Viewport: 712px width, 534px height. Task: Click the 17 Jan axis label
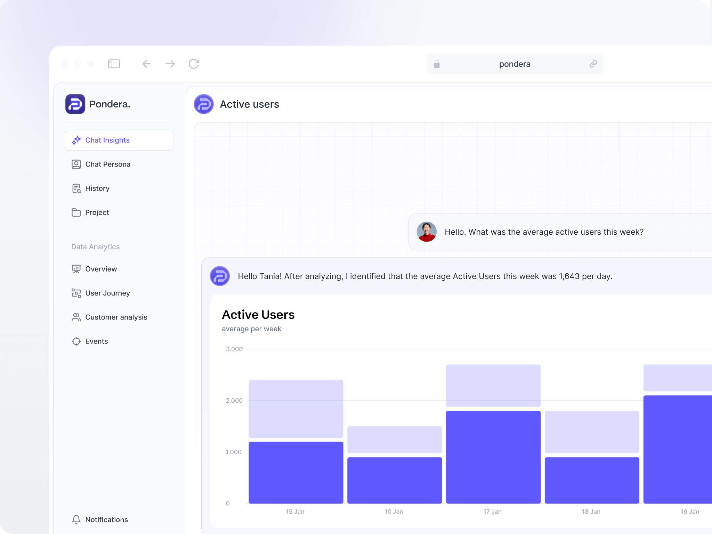pos(492,512)
